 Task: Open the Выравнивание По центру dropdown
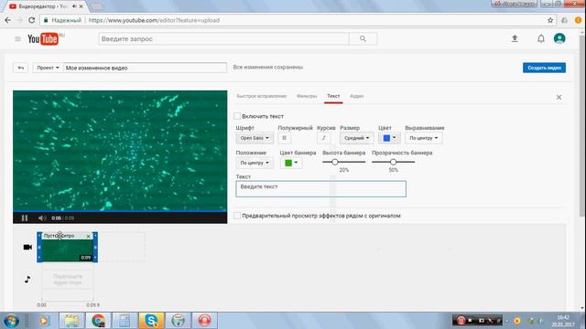(x=423, y=138)
